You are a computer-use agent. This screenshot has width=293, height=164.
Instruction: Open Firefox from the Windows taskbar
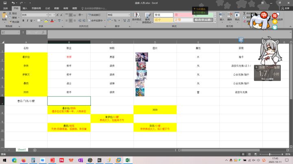click(24, 160)
